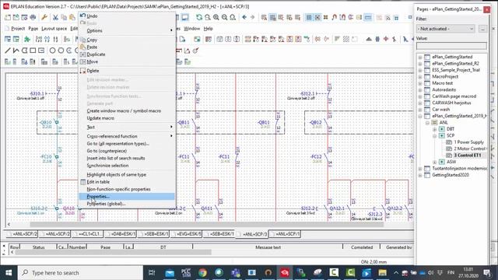The image size is (498, 280).
Task: Open Google Chrome from the taskbar
Action: pyautogui.click(x=202, y=273)
